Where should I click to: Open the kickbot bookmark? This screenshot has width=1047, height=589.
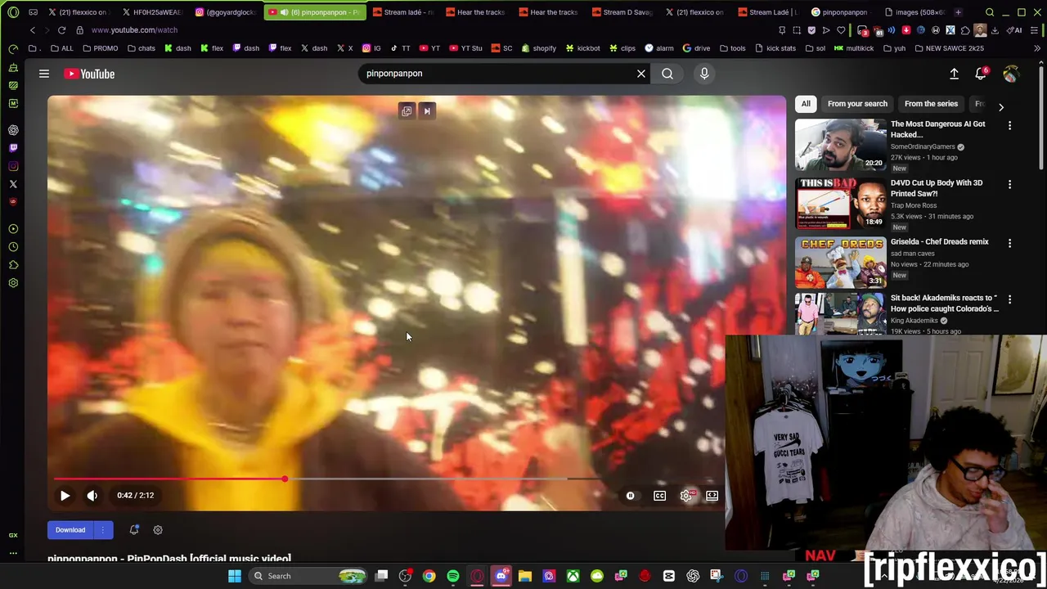582,48
